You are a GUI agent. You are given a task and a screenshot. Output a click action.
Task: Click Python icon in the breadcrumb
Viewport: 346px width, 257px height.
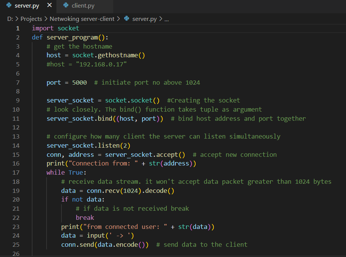pyautogui.click(x=126, y=18)
